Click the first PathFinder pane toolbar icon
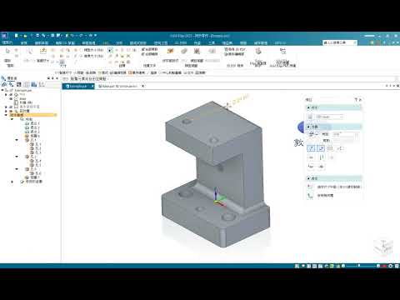The width and height of the screenshot is (400, 300). click(x=4, y=84)
